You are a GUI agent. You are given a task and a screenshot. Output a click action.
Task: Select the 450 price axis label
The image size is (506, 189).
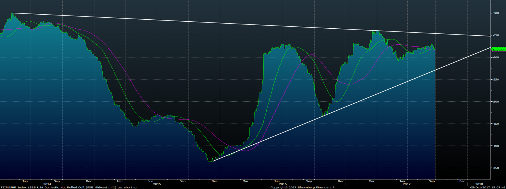point(496,124)
